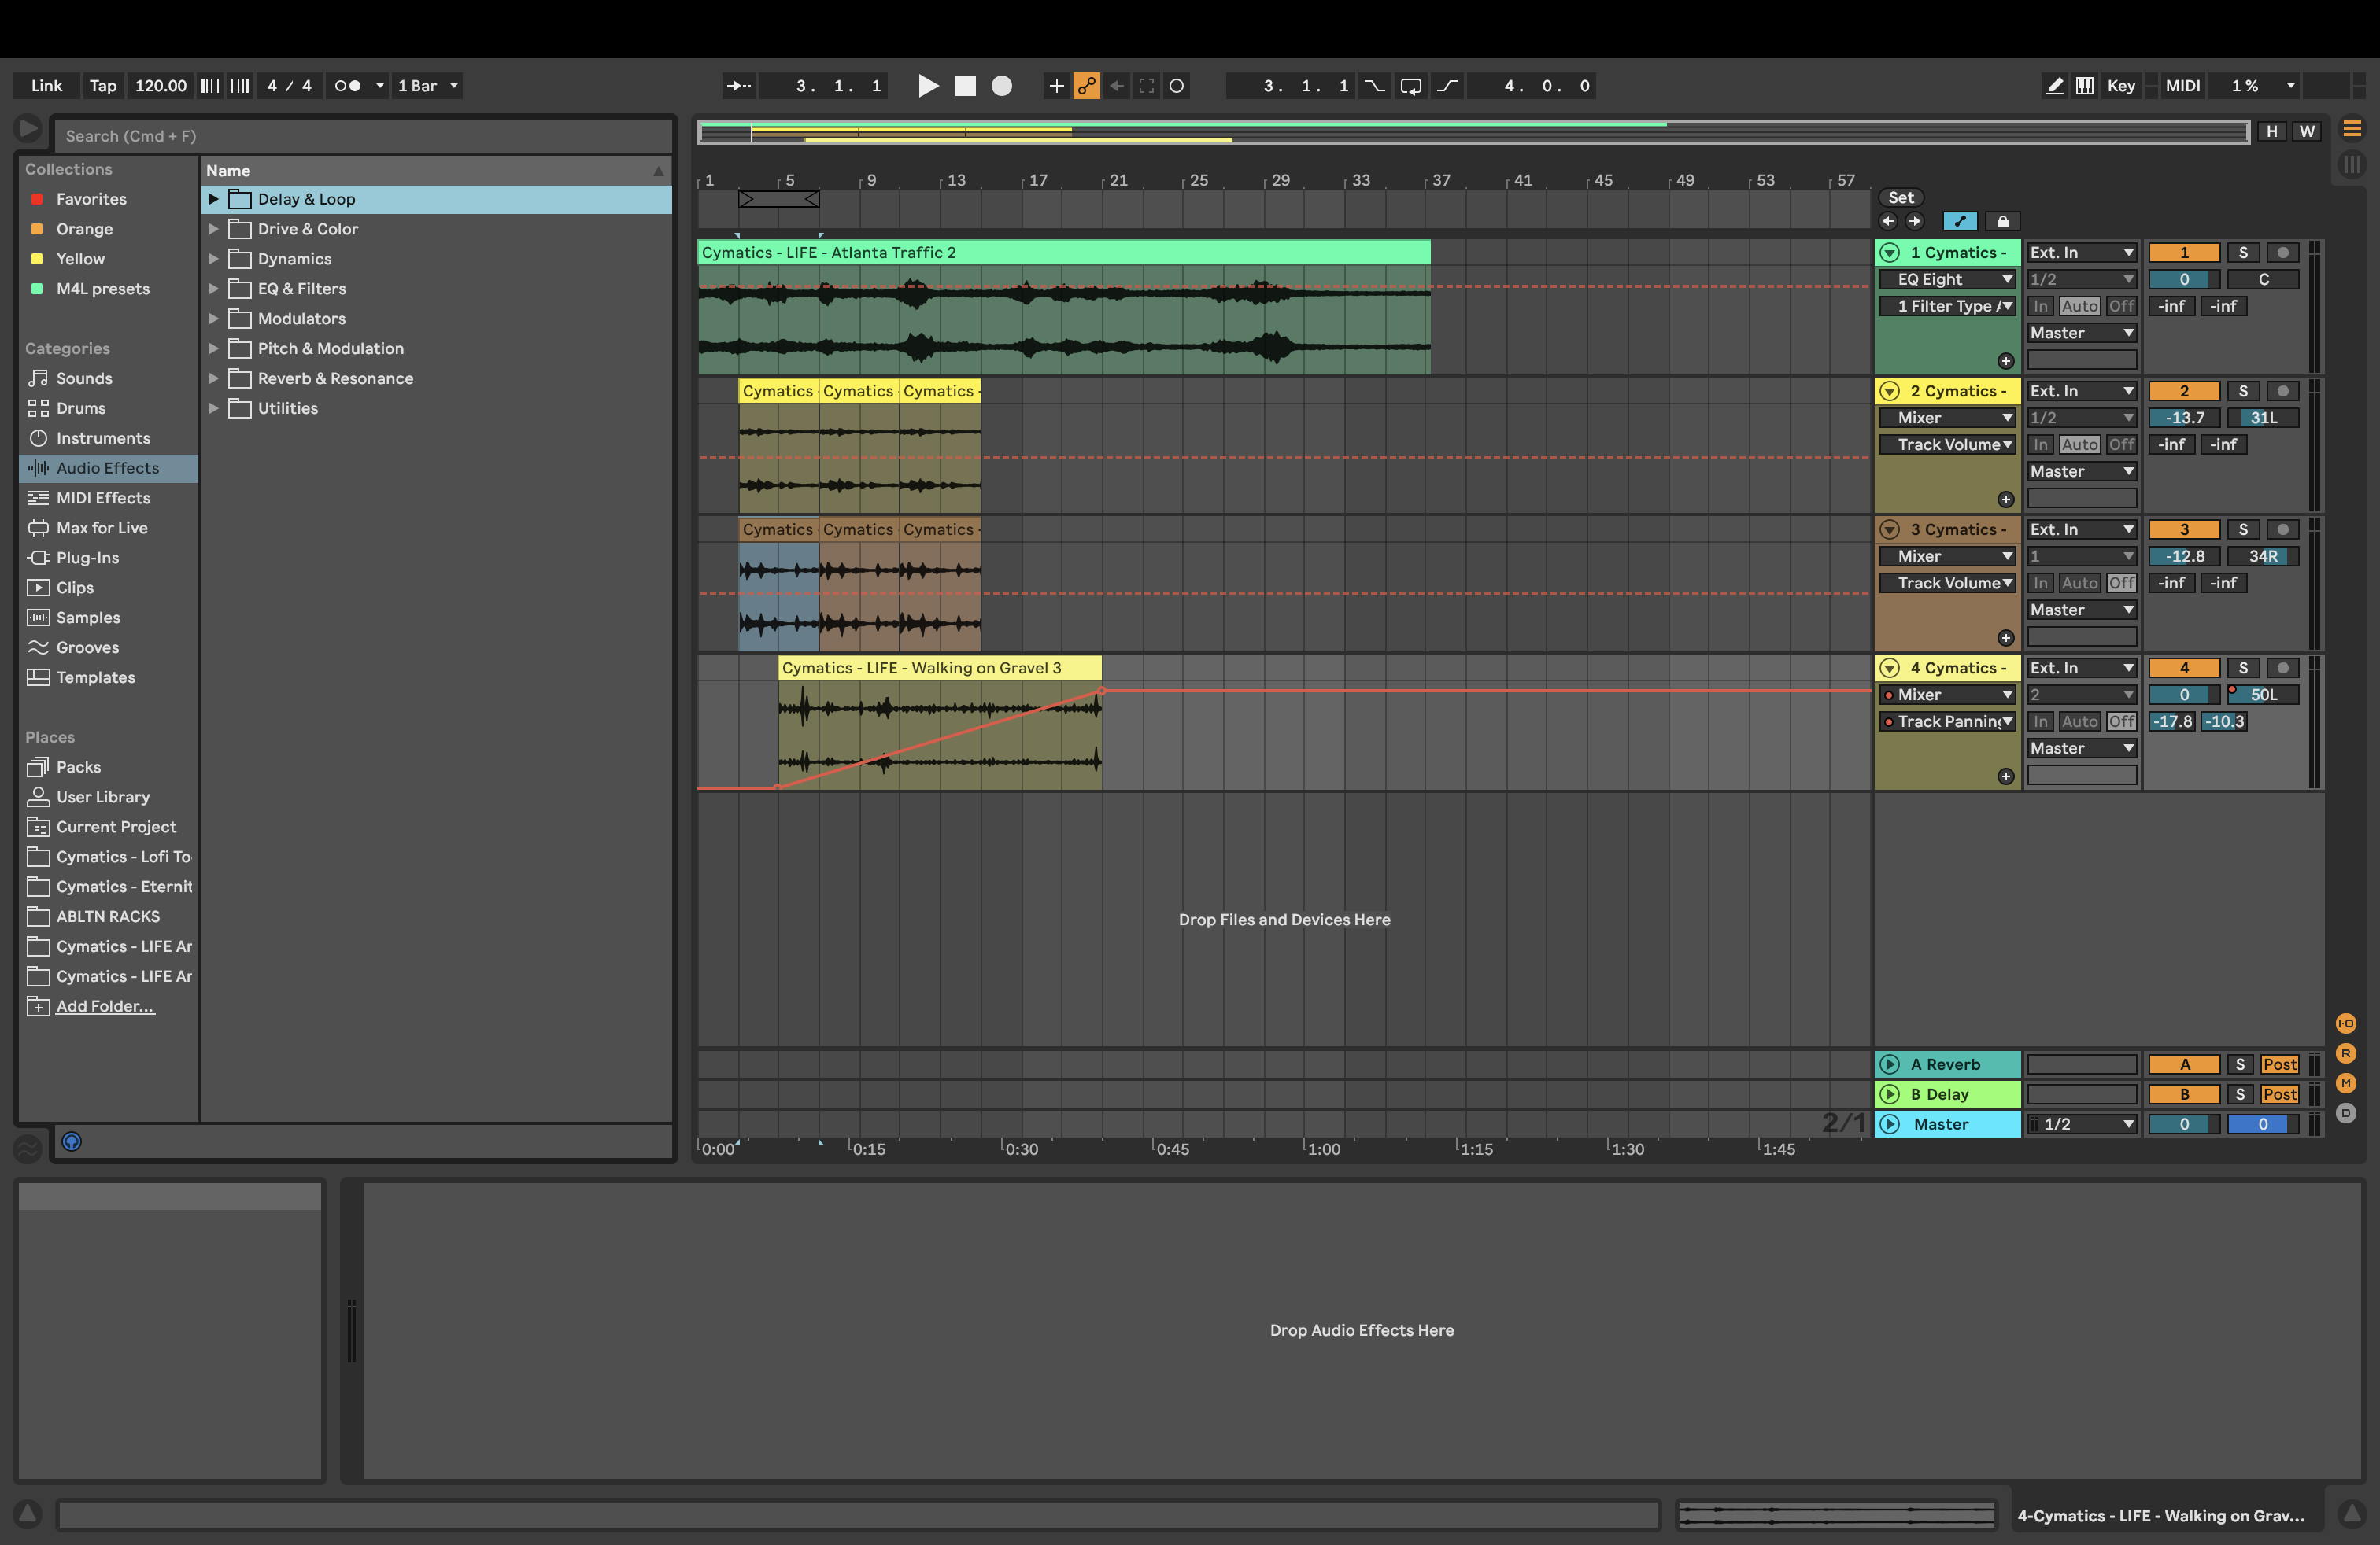Viewport: 2380px width, 1545px height.
Task: Toggle the Returns section R button
Action: 2345,1053
